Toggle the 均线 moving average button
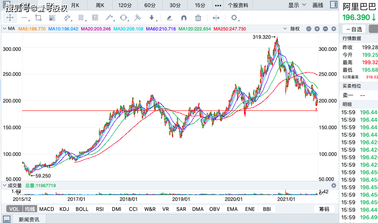 pyautogui.click(x=30, y=209)
